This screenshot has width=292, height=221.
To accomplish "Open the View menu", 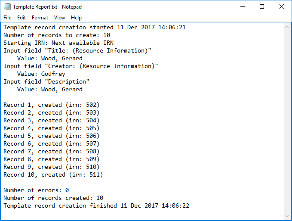I will [x=59, y=18].
